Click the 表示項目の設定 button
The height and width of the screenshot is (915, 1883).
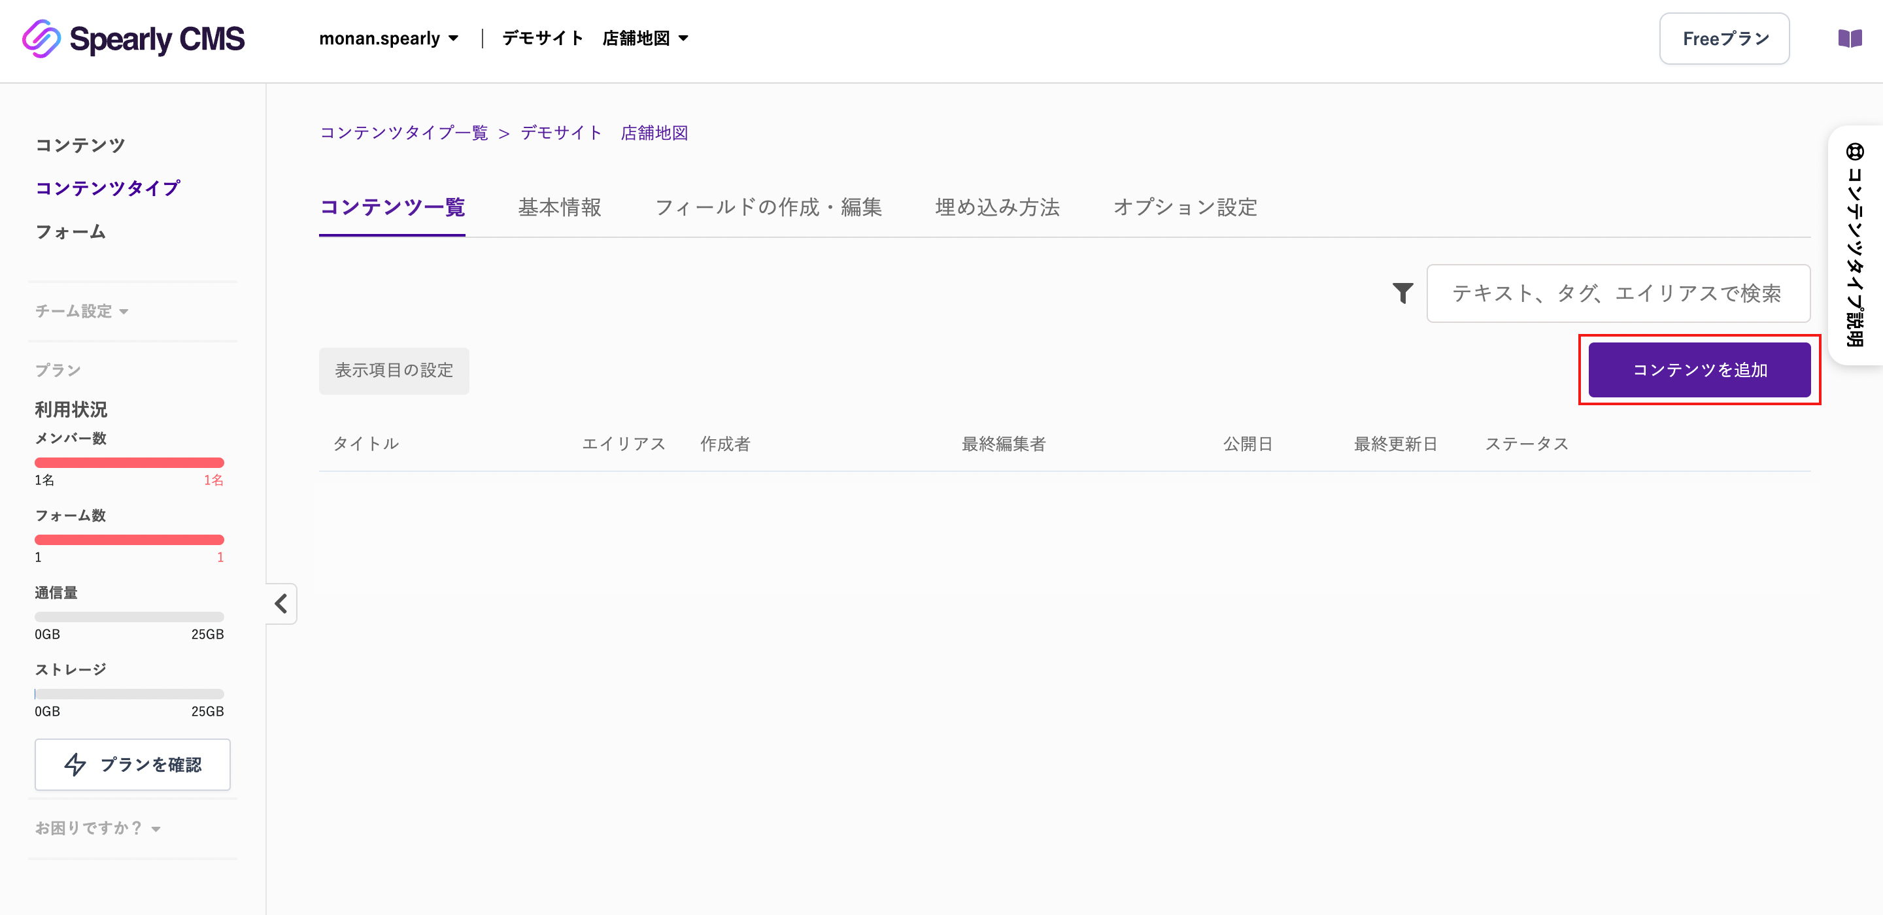point(394,371)
